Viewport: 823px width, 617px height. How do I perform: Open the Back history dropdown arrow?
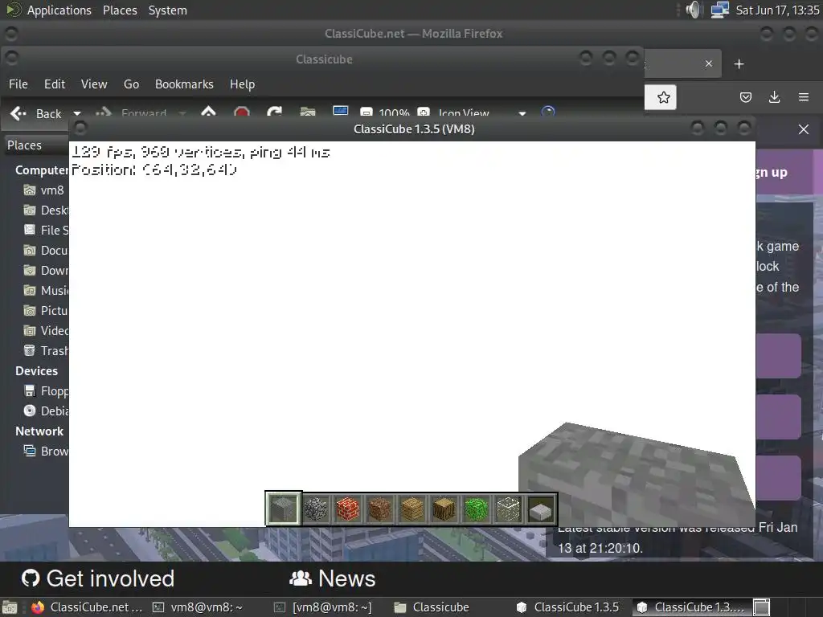tap(77, 113)
